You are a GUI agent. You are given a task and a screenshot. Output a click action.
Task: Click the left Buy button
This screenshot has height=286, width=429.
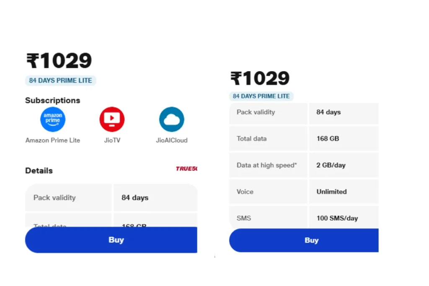coord(111,240)
